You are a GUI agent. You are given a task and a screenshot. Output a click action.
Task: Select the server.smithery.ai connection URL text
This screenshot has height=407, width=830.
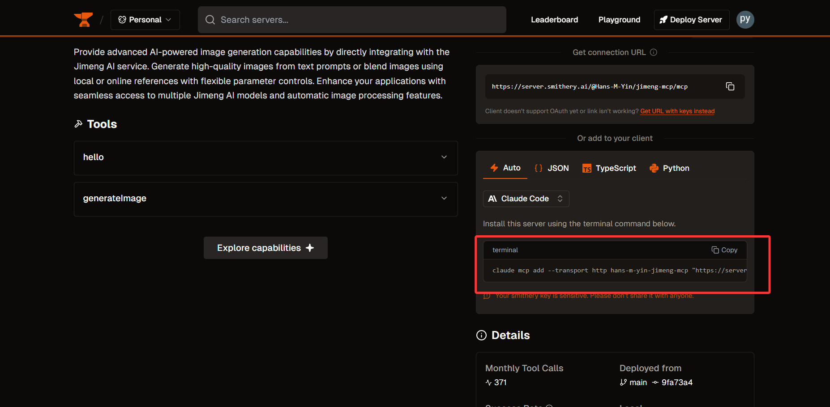coord(590,86)
